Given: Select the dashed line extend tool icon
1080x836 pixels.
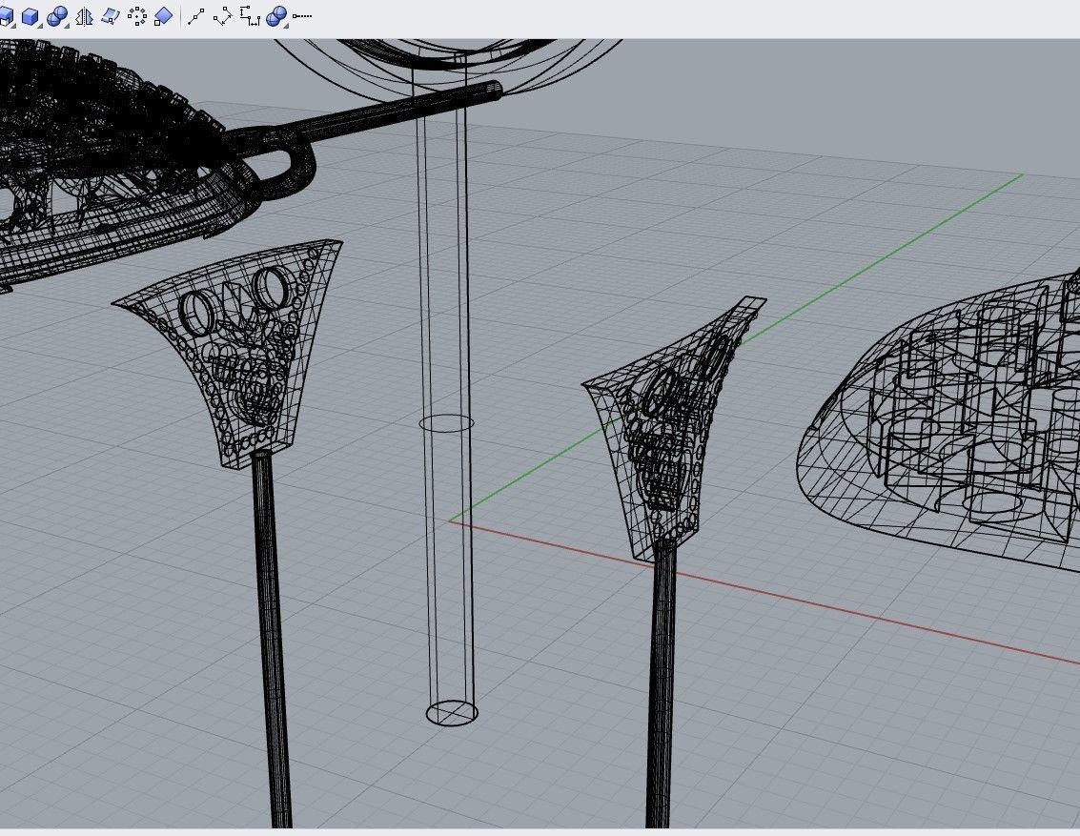Looking at the screenshot, I should tap(302, 16).
